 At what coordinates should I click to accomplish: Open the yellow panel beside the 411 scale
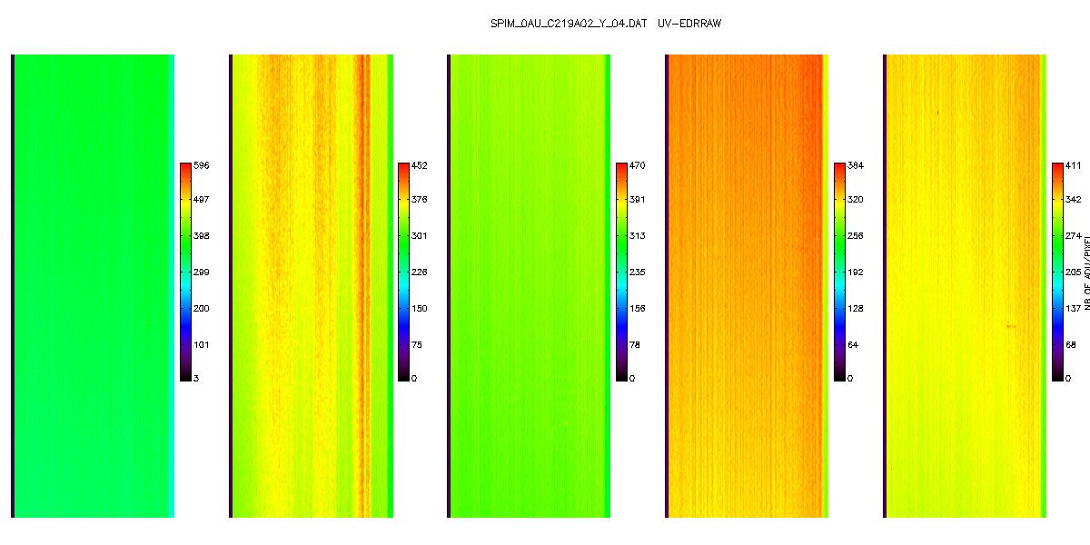965,286
